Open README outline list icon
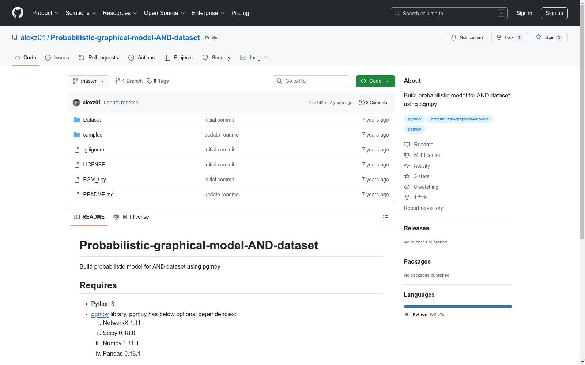 pyautogui.click(x=385, y=217)
